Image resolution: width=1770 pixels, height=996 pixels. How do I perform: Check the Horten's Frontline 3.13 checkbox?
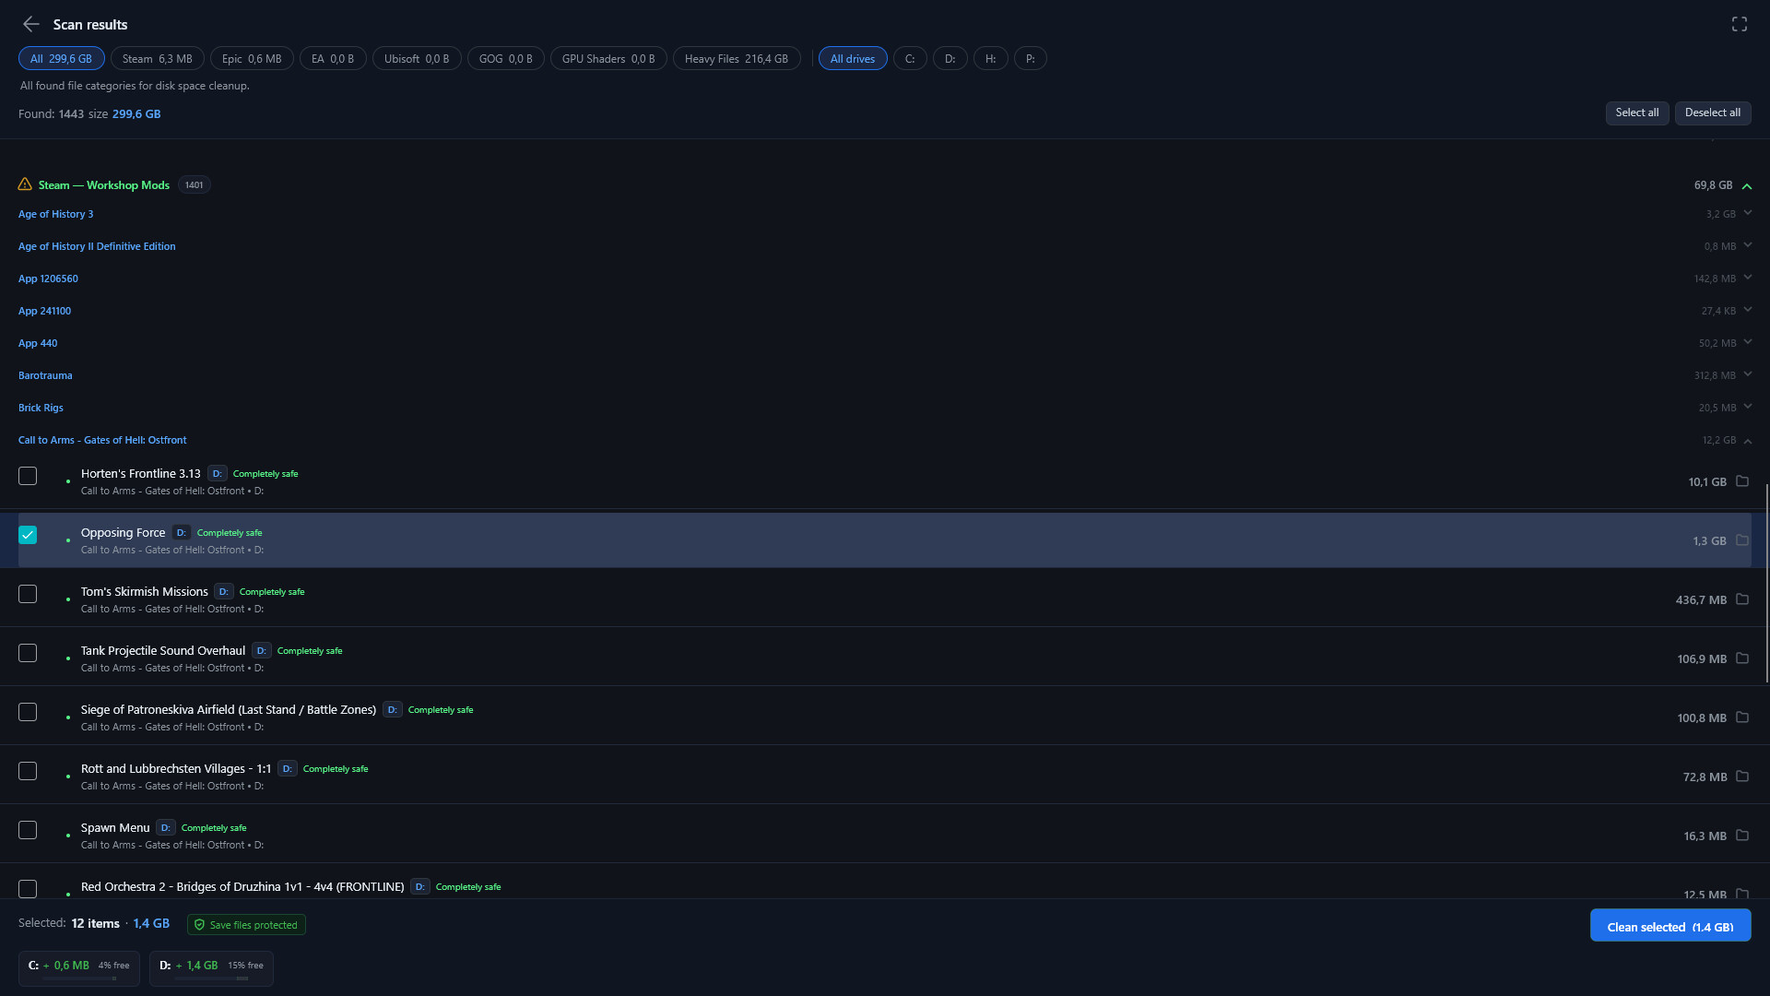(28, 476)
